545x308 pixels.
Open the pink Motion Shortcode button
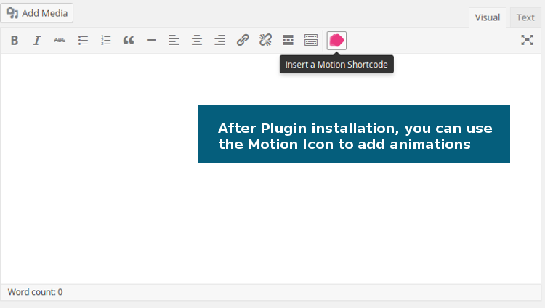click(336, 41)
